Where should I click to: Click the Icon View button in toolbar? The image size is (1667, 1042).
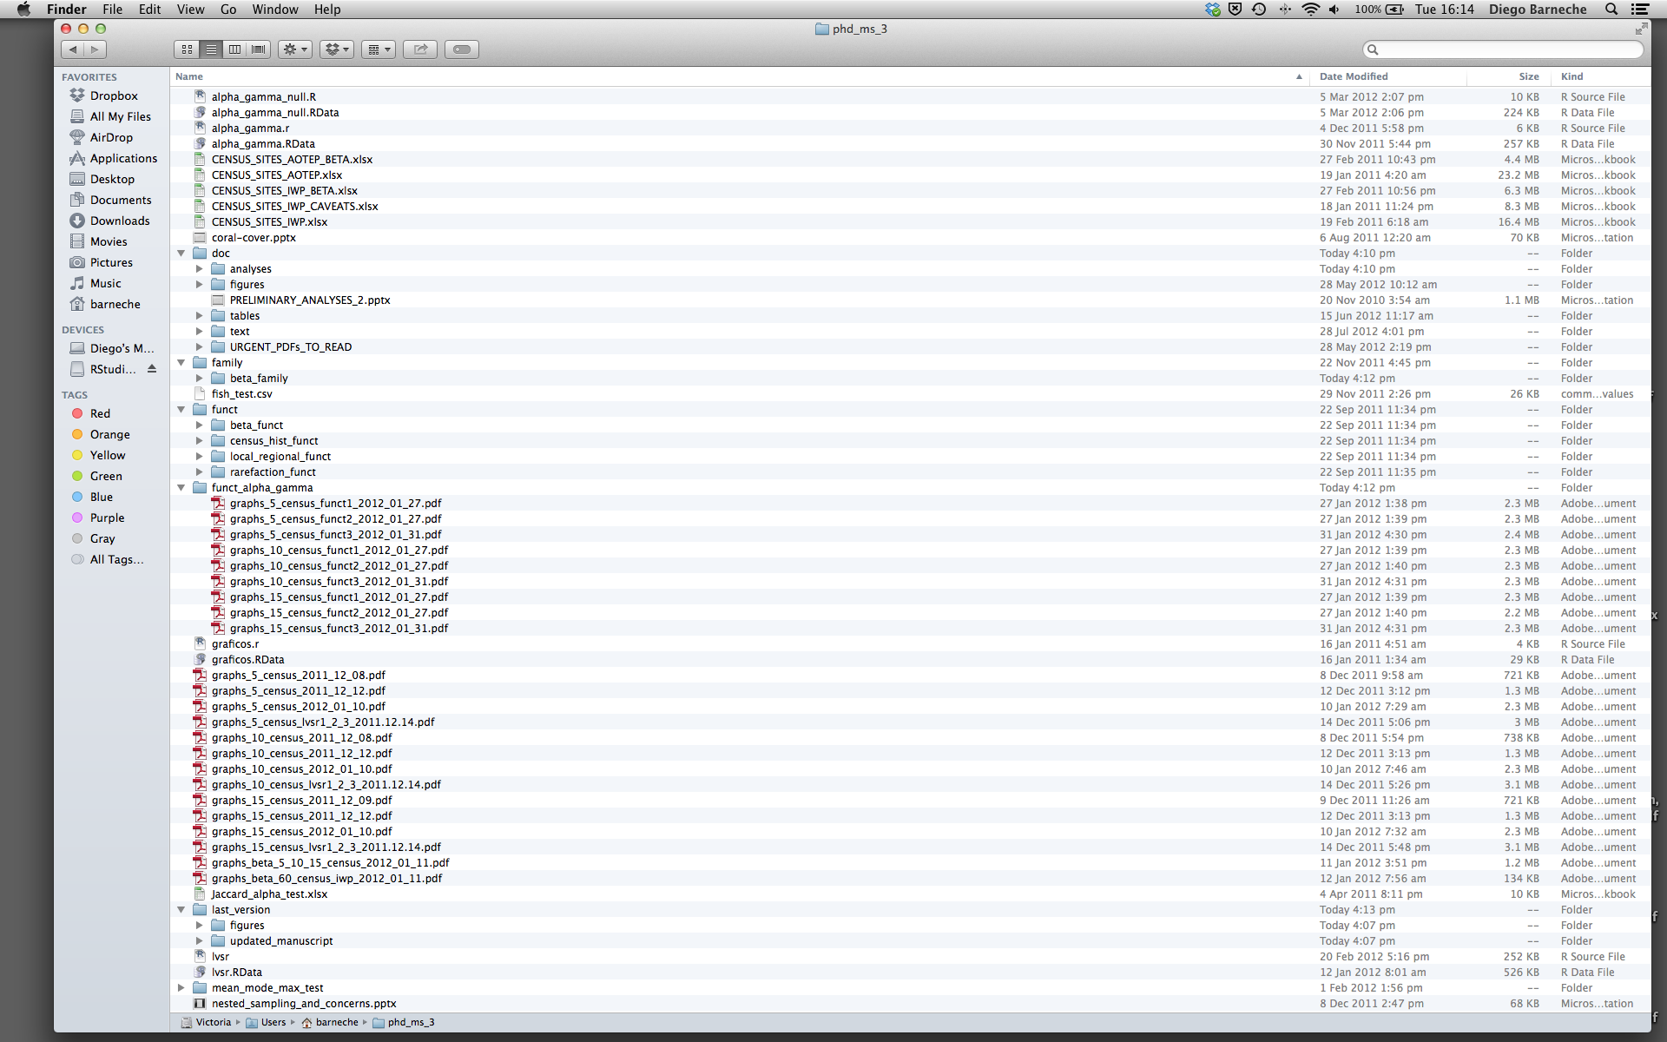186,49
